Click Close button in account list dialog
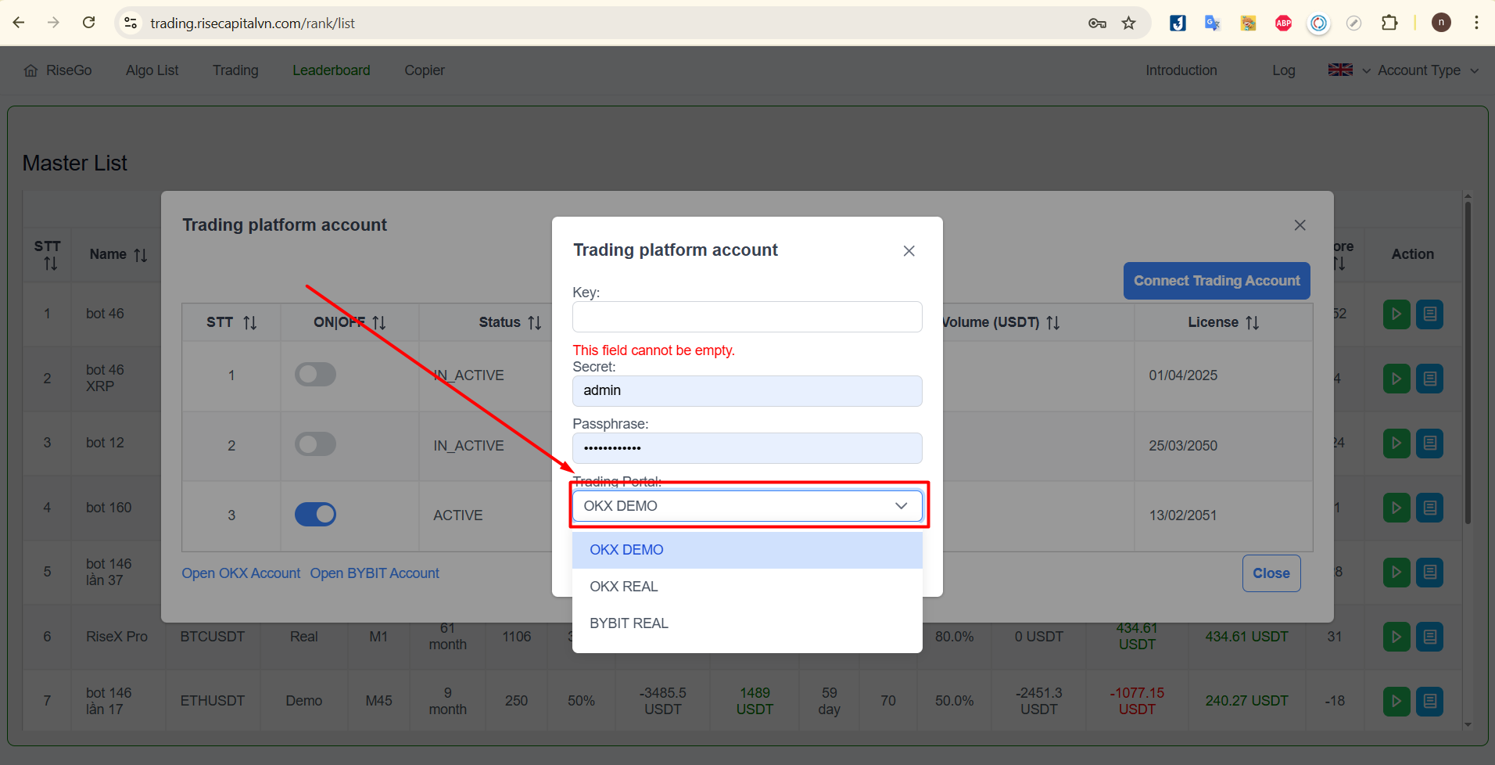 pyautogui.click(x=1271, y=573)
